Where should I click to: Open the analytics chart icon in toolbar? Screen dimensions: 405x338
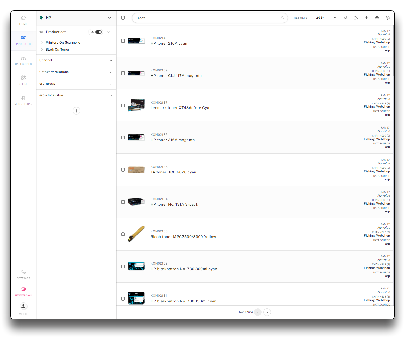(x=335, y=18)
